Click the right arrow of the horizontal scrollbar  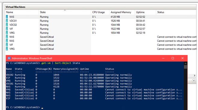[x=194, y=75]
